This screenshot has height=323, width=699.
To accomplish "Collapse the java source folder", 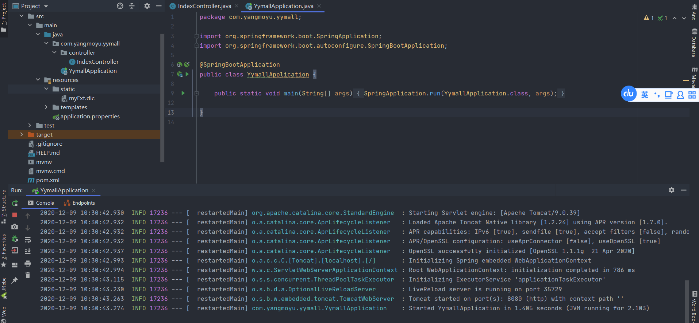I will click(38, 34).
